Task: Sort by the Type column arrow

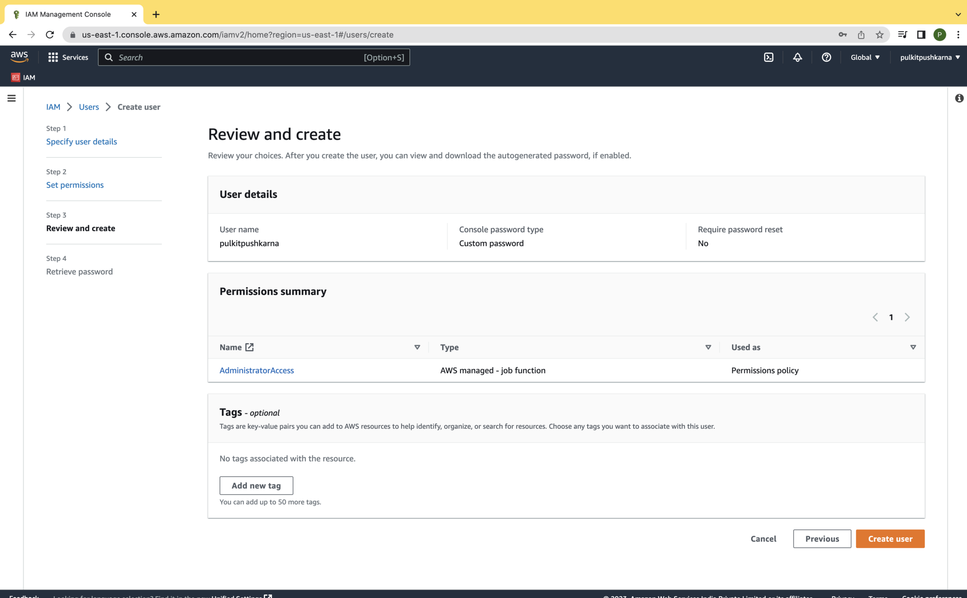Action: pos(708,347)
